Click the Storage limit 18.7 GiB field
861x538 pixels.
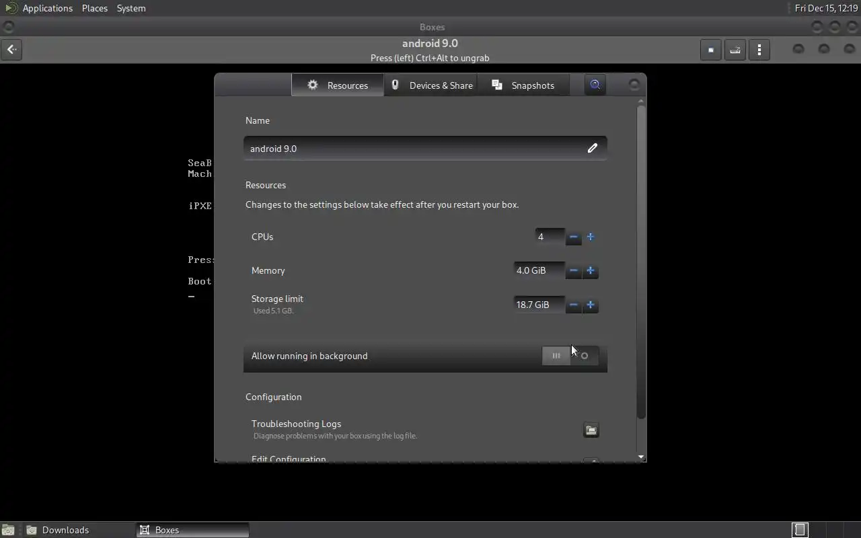pos(539,305)
